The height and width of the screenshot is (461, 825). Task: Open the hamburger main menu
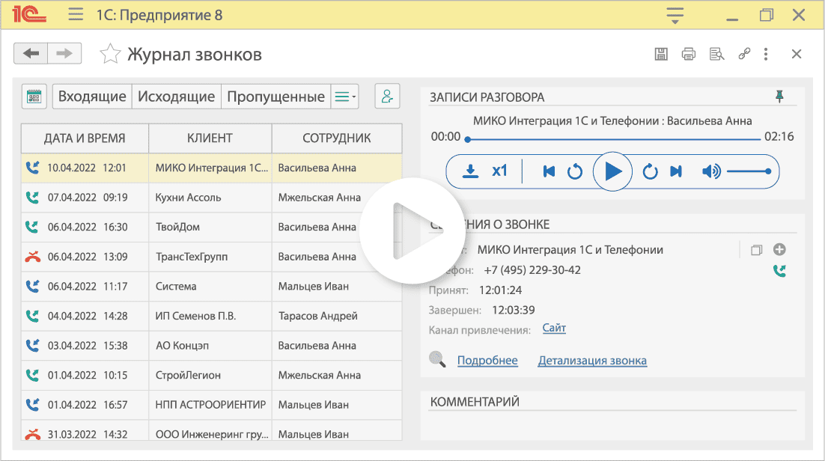(75, 14)
